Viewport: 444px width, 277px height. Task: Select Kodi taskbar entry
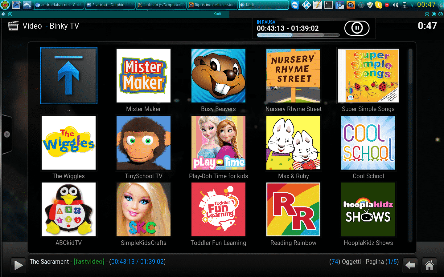tap(264, 5)
